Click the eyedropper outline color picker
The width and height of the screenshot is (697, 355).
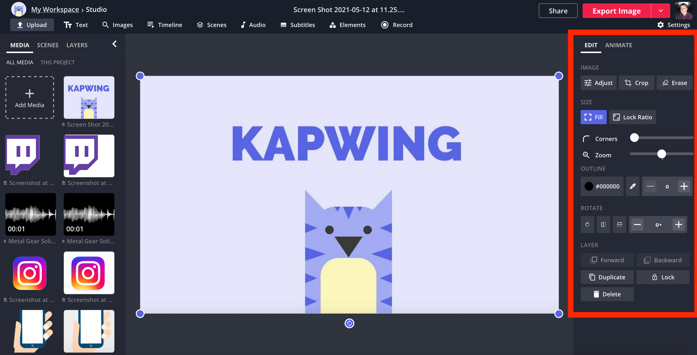coord(633,186)
